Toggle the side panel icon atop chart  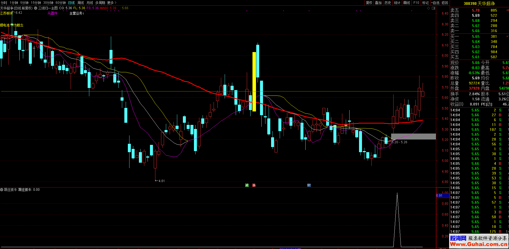pos(433,8)
